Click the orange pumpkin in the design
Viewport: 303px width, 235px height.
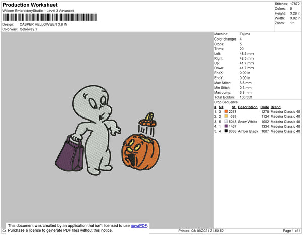(141, 152)
